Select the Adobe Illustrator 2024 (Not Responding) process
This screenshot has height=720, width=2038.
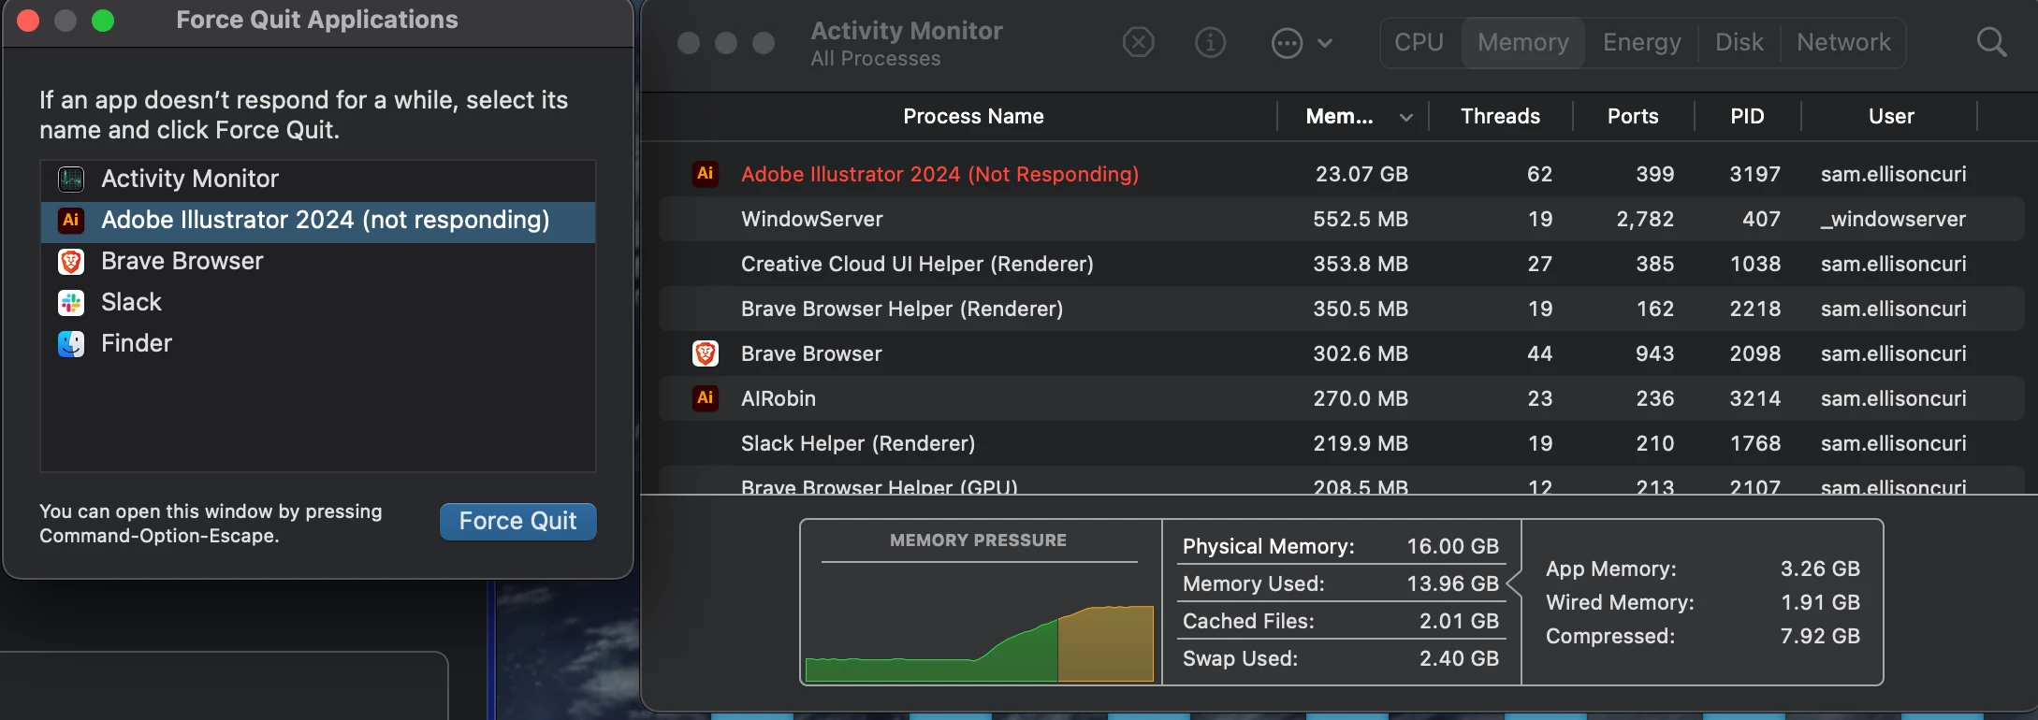(x=939, y=175)
